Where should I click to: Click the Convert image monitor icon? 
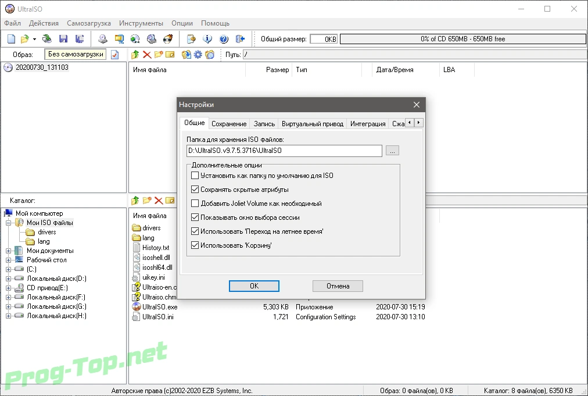coord(119,38)
